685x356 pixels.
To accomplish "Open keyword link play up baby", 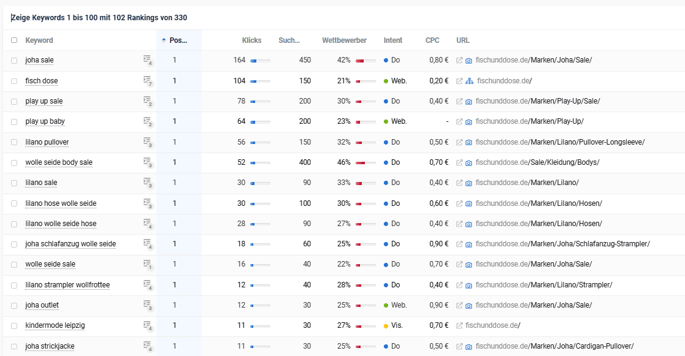I will pos(45,121).
